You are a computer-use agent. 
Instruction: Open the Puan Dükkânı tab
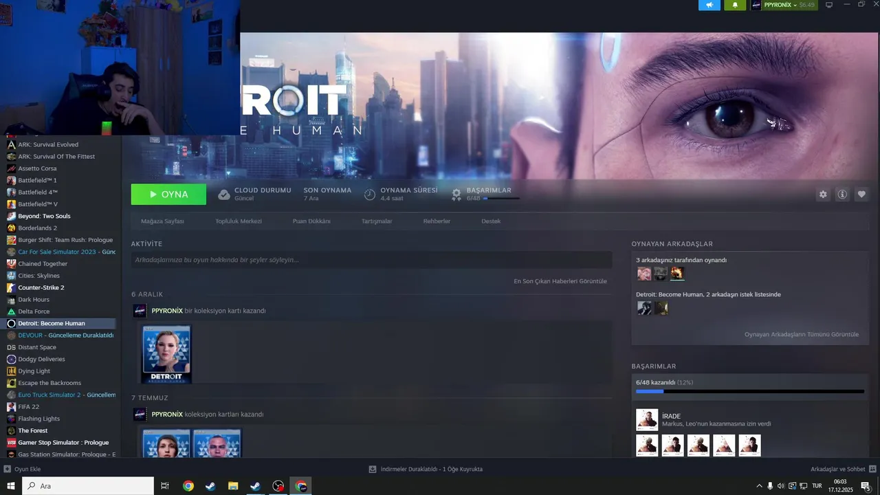pyautogui.click(x=311, y=221)
